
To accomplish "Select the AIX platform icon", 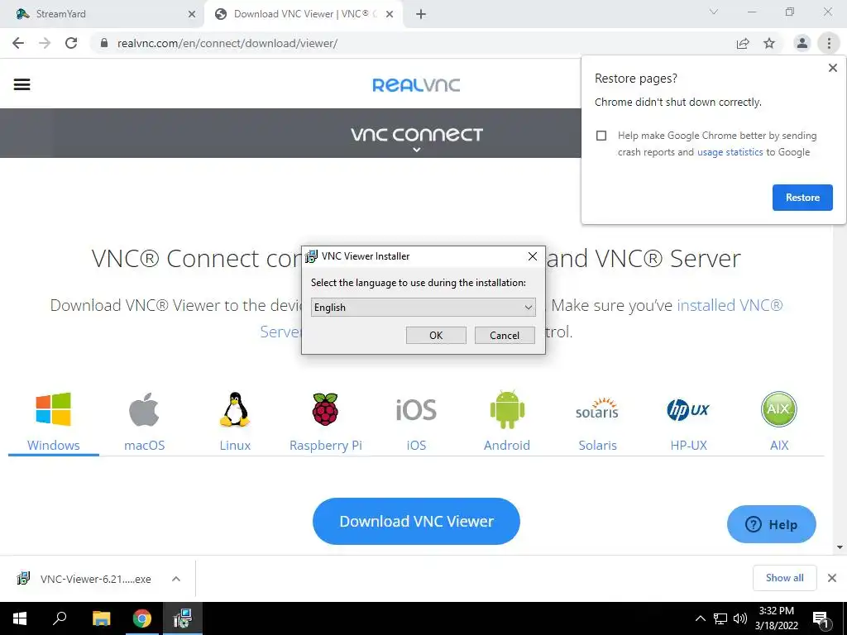I will (x=778, y=409).
